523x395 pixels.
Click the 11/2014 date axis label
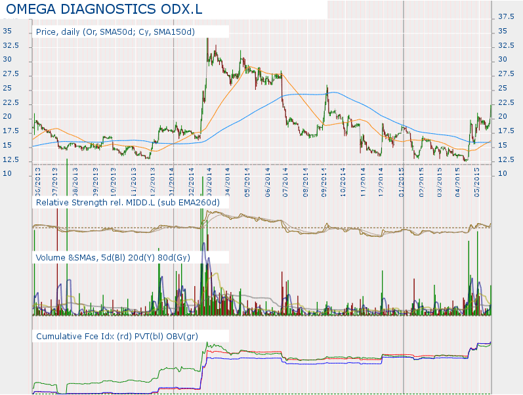point(363,182)
